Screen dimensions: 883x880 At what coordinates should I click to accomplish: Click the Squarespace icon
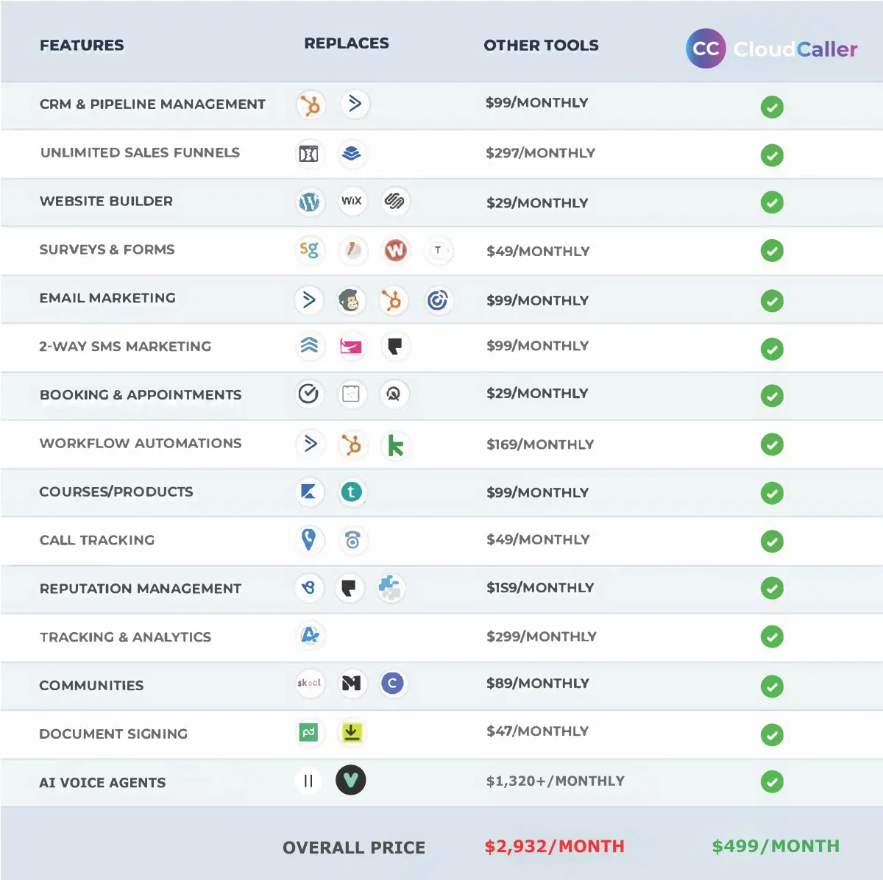(395, 201)
